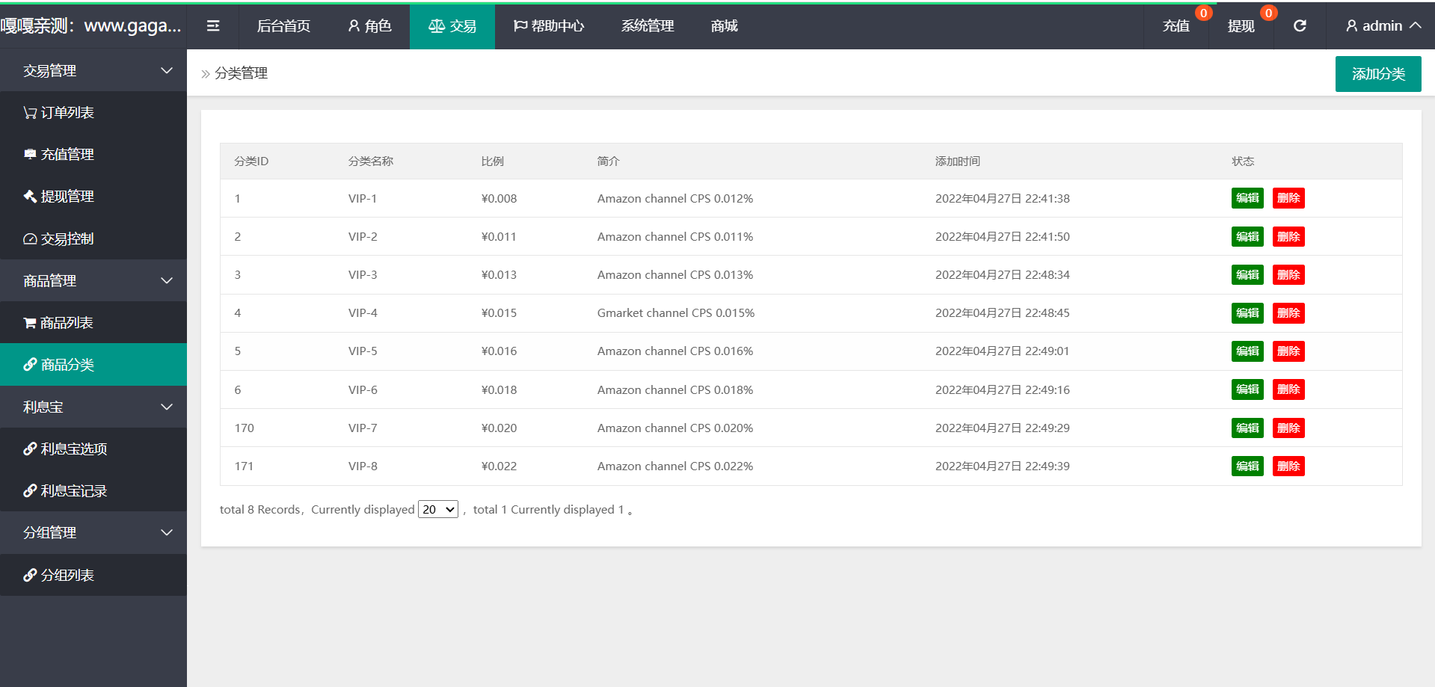
Task: Collapse the 交易管理 sidebar section
Action: click(167, 71)
